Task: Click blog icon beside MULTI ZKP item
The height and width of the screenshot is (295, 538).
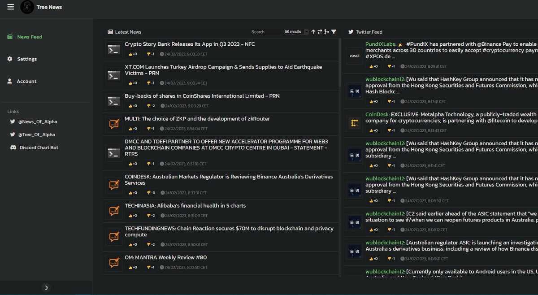Action: (x=114, y=124)
